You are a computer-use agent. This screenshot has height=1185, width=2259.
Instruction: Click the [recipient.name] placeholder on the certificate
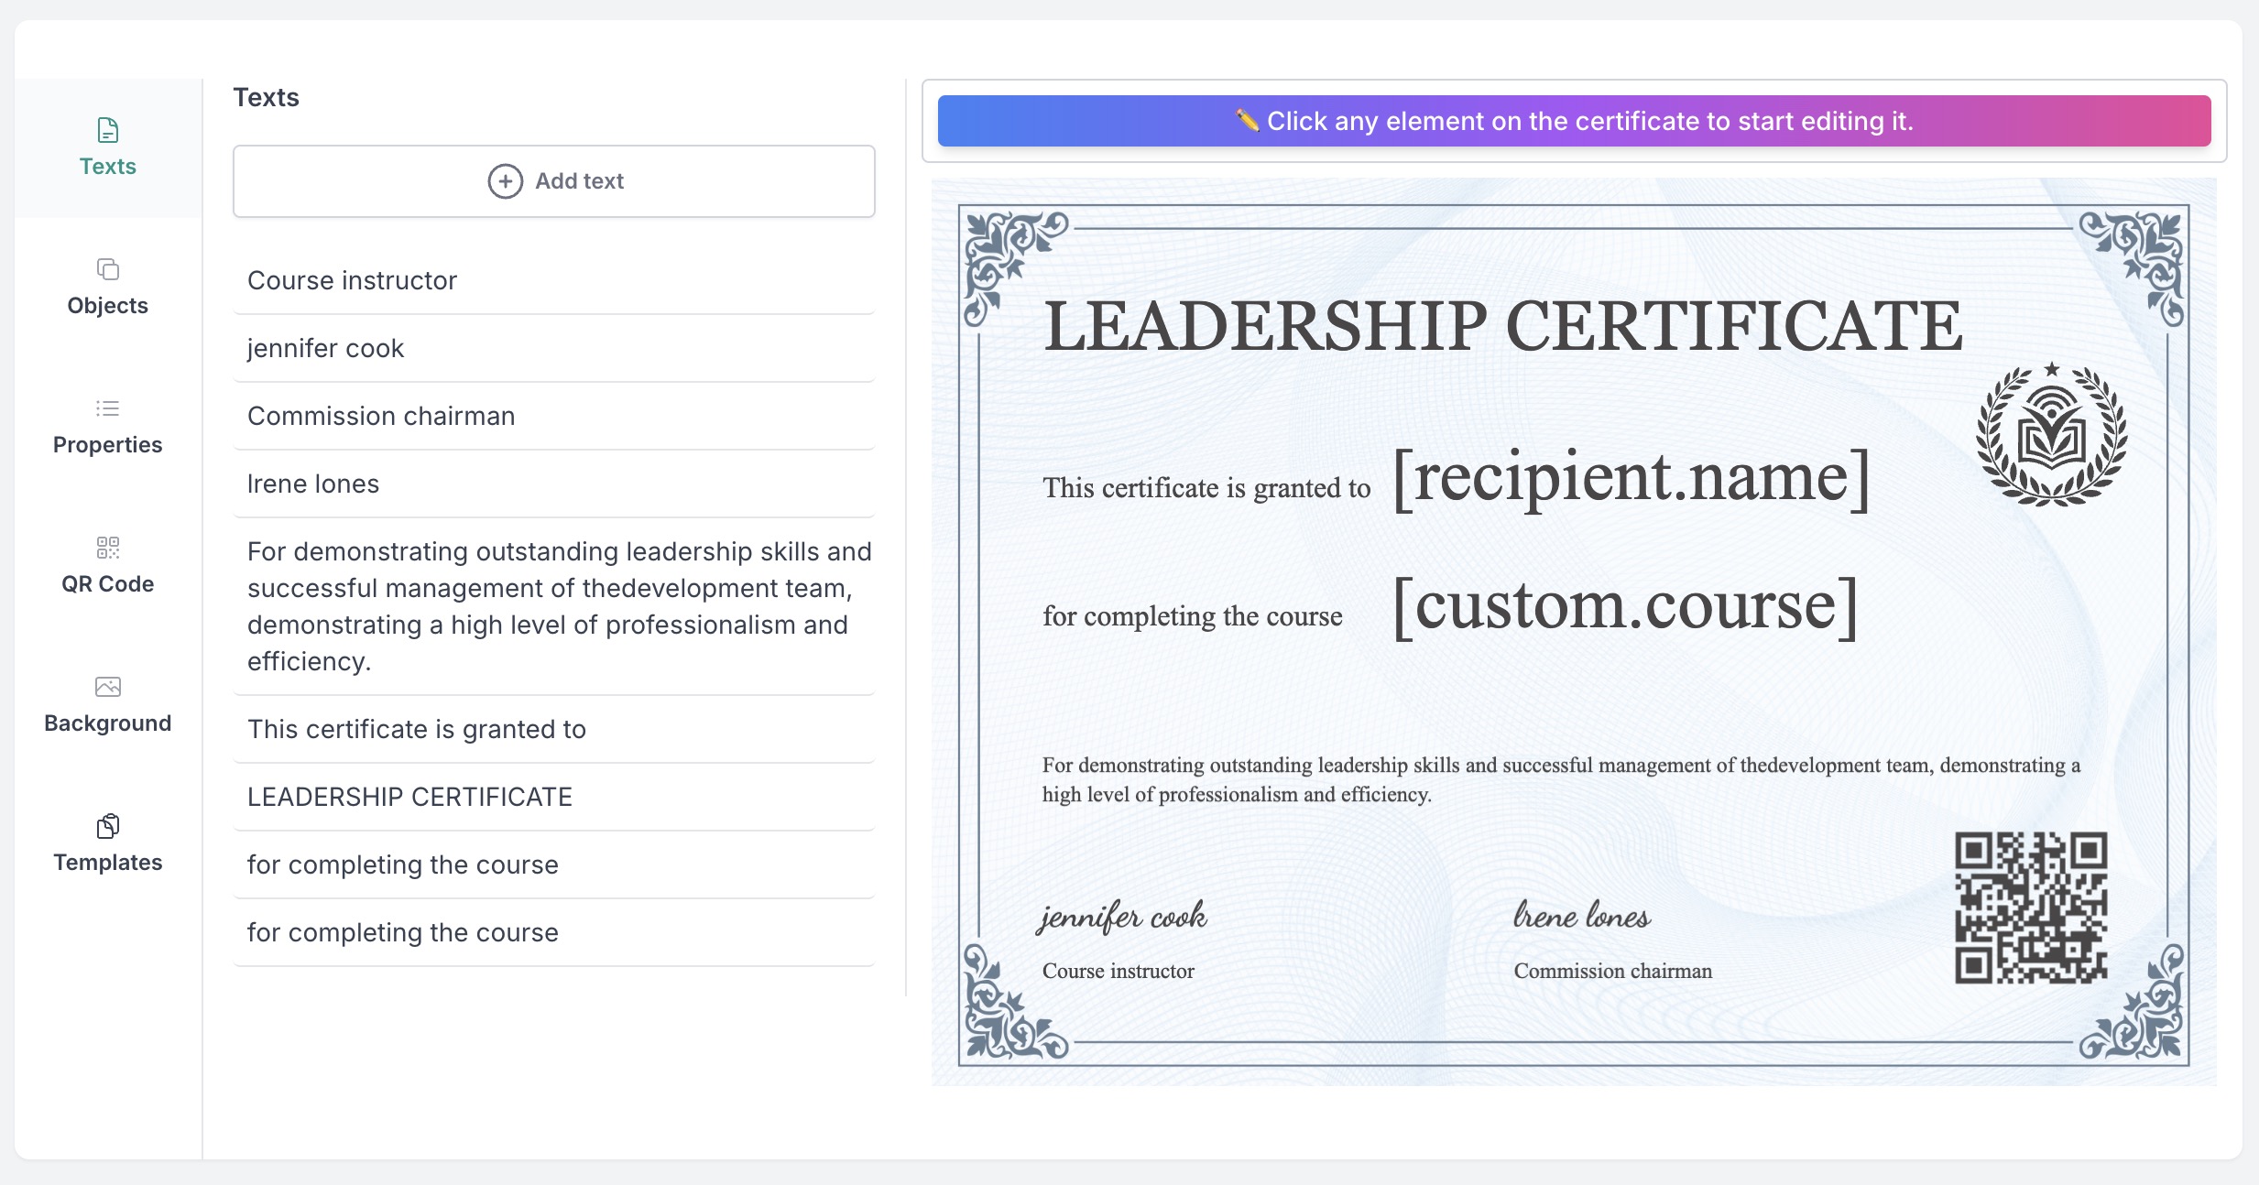tap(1631, 478)
